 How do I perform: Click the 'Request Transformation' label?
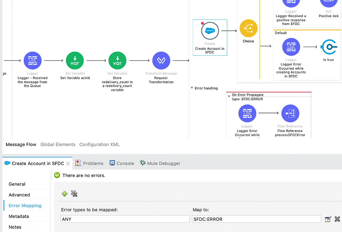(161, 80)
